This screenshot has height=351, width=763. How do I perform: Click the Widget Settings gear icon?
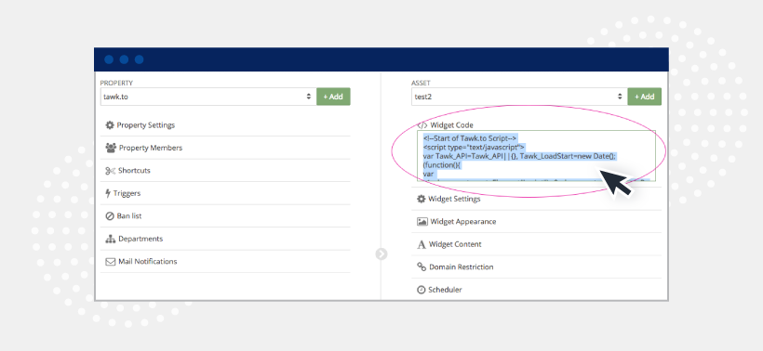(422, 199)
